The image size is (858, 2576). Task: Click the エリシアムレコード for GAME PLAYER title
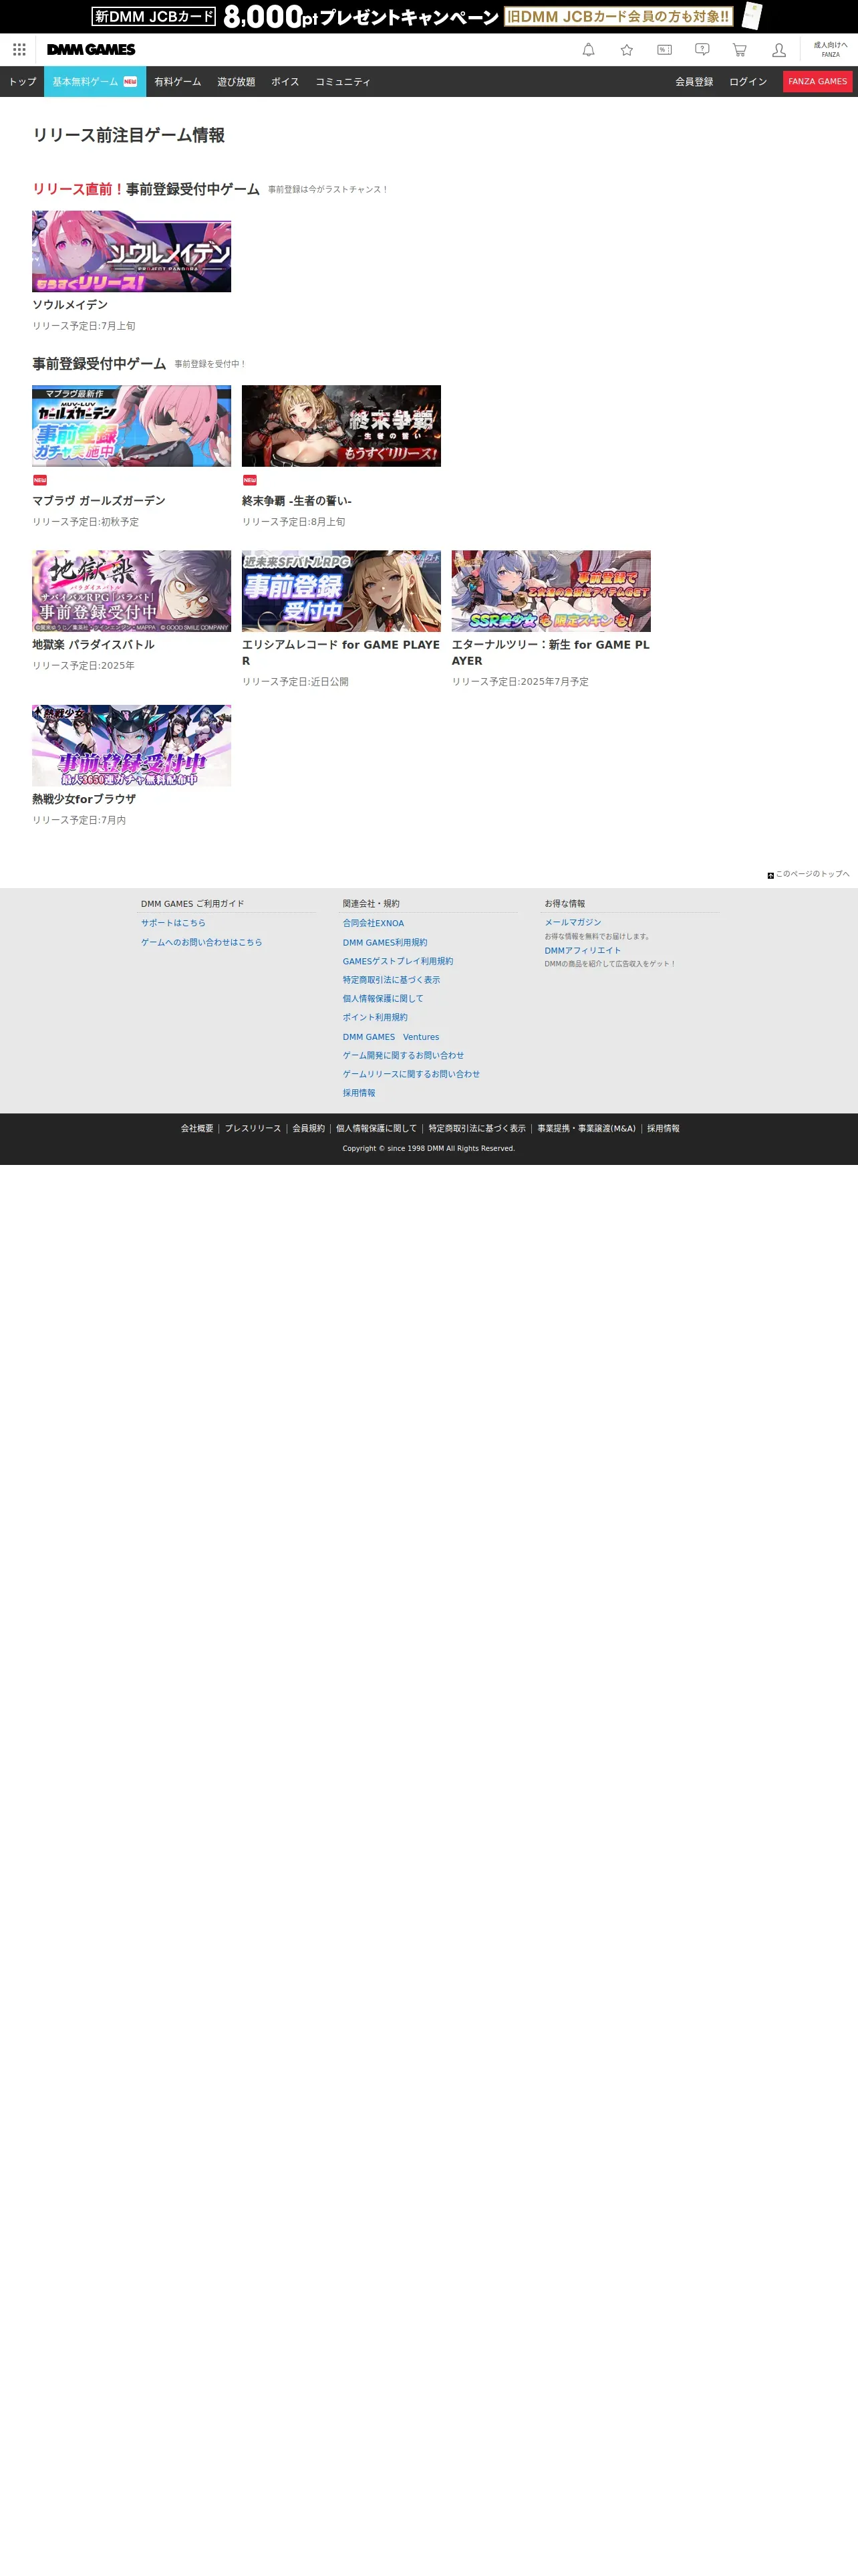tap(341, 653)
